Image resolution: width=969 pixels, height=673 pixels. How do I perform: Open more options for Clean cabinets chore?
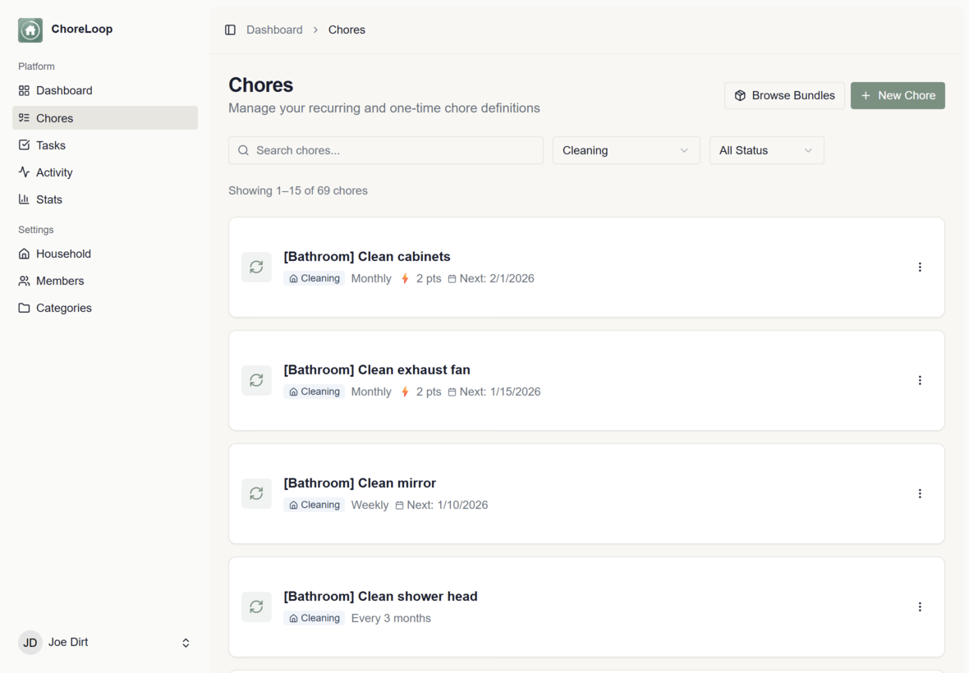(x=920, y=267)
